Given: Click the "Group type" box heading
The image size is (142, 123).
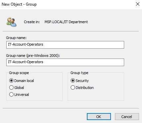Looking at the screenshot, I should [x=79, y=73].
